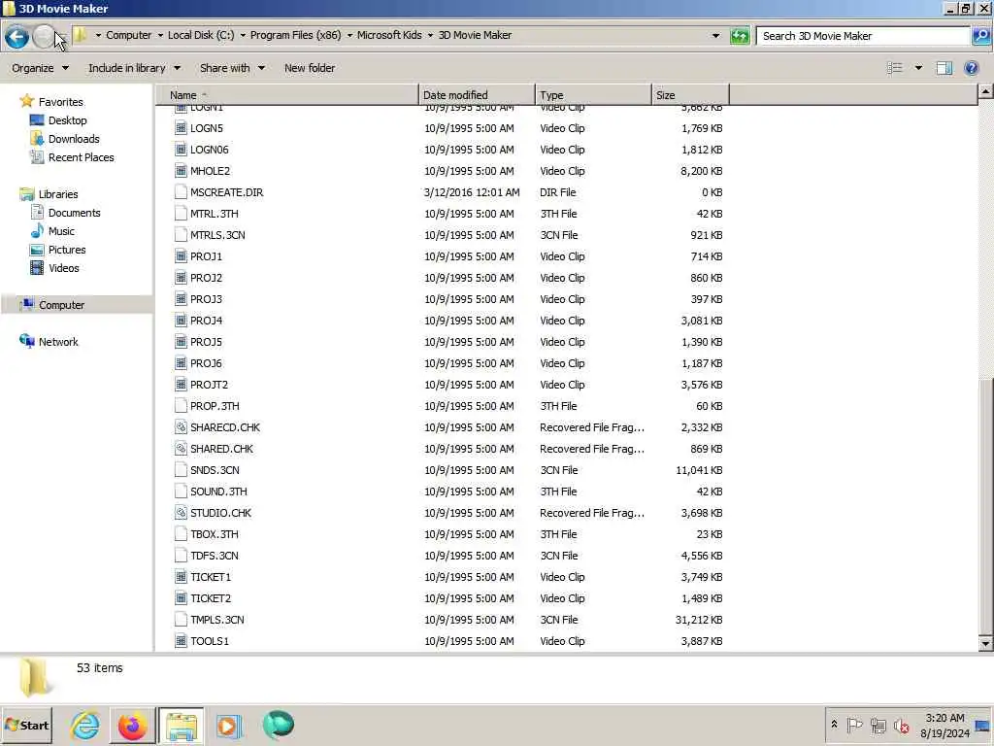Sort by the Size column header
This screenshot has height=746, width=994.
690,95
